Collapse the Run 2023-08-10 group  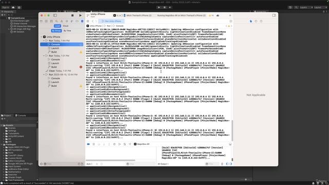coord(44,75)
